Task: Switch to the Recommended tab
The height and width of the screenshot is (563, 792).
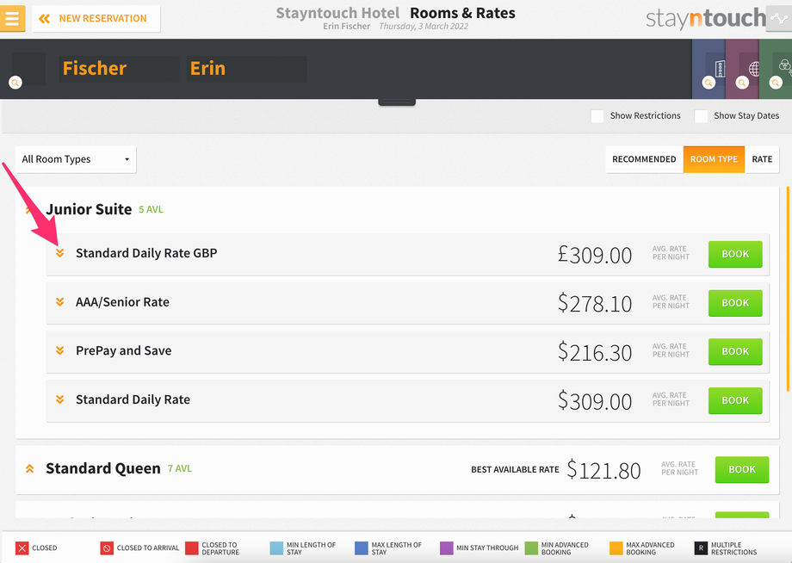Action: click(x=644, y=159)
